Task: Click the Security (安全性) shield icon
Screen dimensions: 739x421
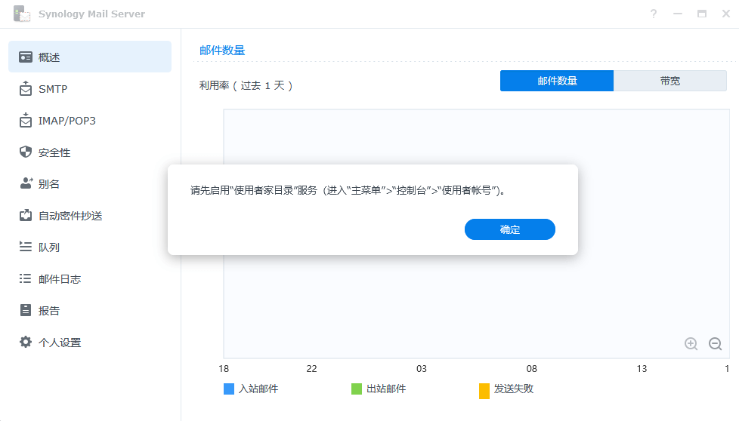Action: [x=26, y=152]
